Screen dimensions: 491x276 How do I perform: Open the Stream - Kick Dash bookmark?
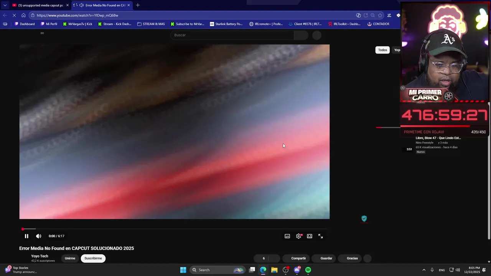point(115,24)
